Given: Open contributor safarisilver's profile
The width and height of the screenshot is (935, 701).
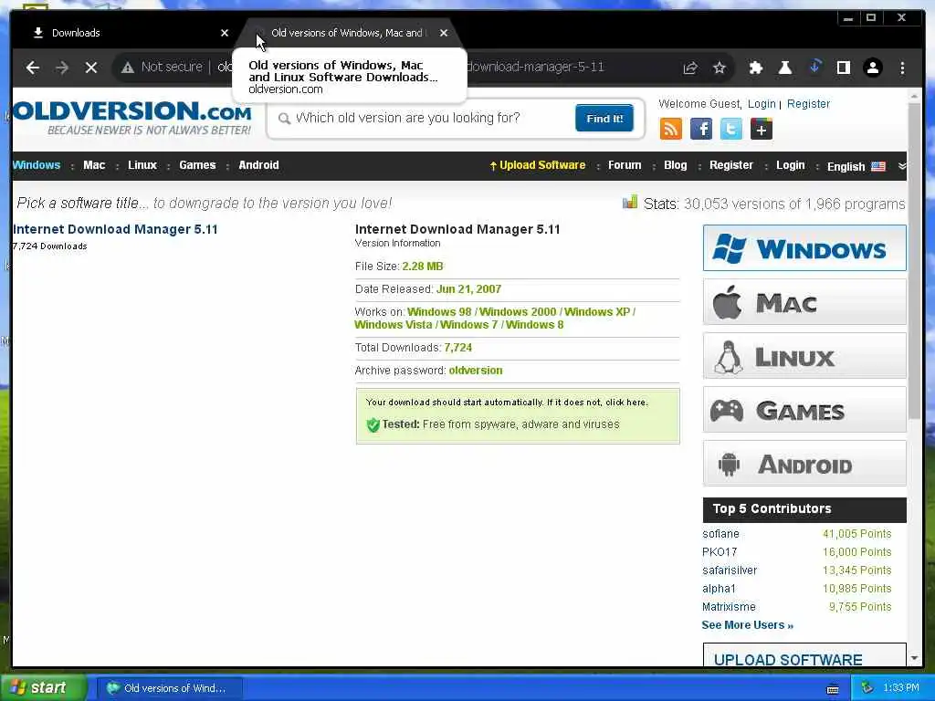Looking at the screenshot, I should point(730,570).
